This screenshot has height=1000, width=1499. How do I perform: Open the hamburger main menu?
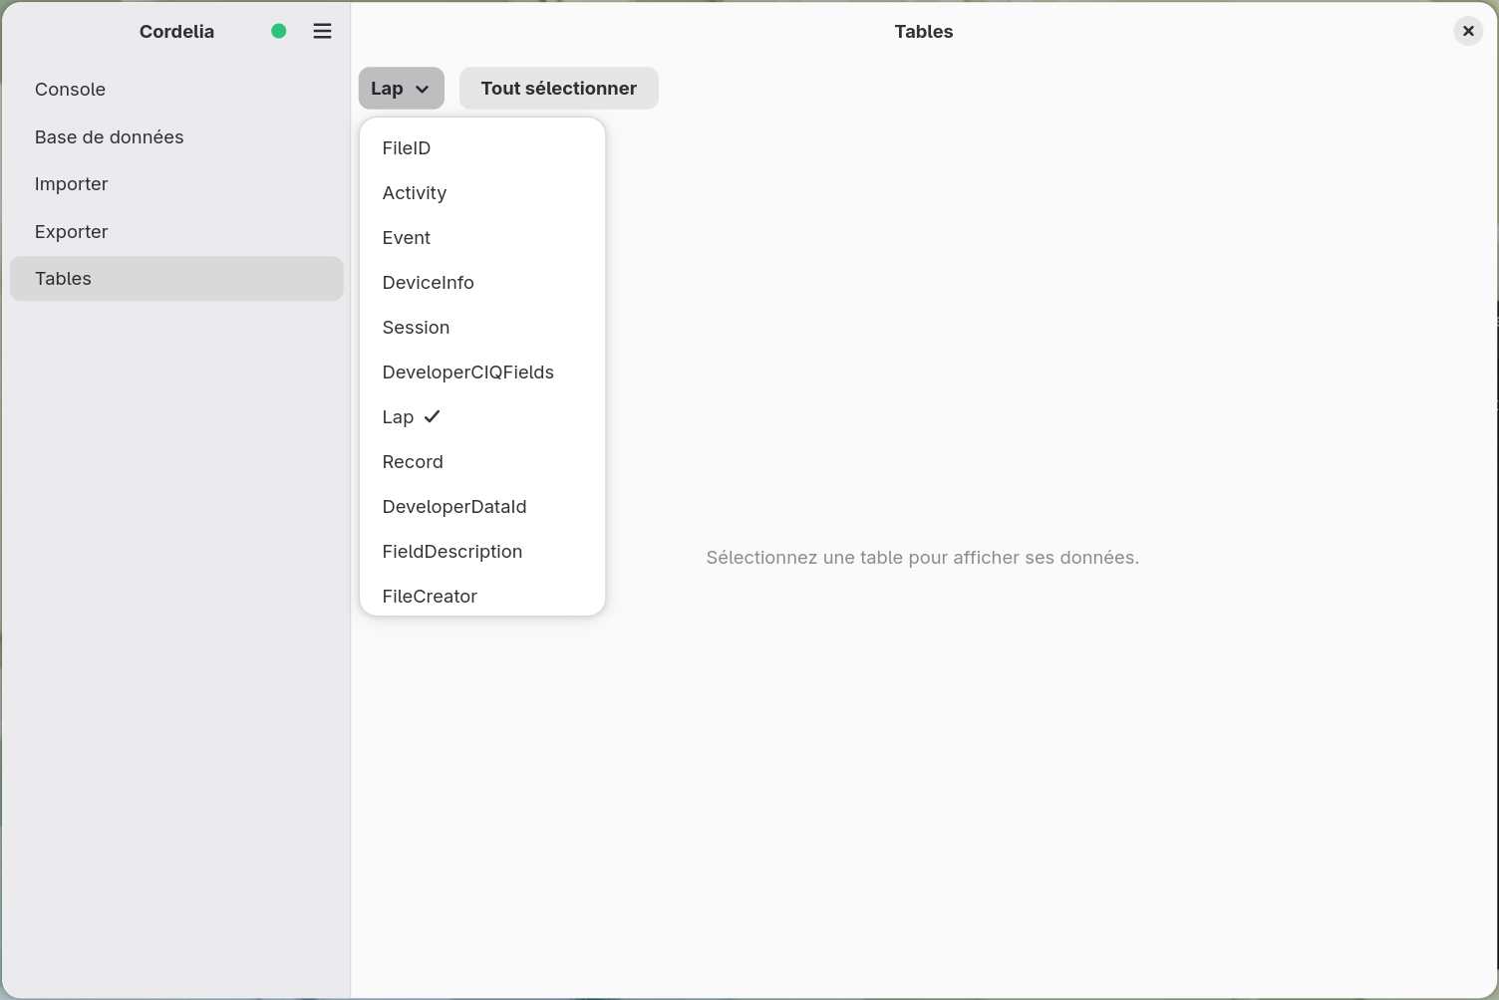[322, 31]
